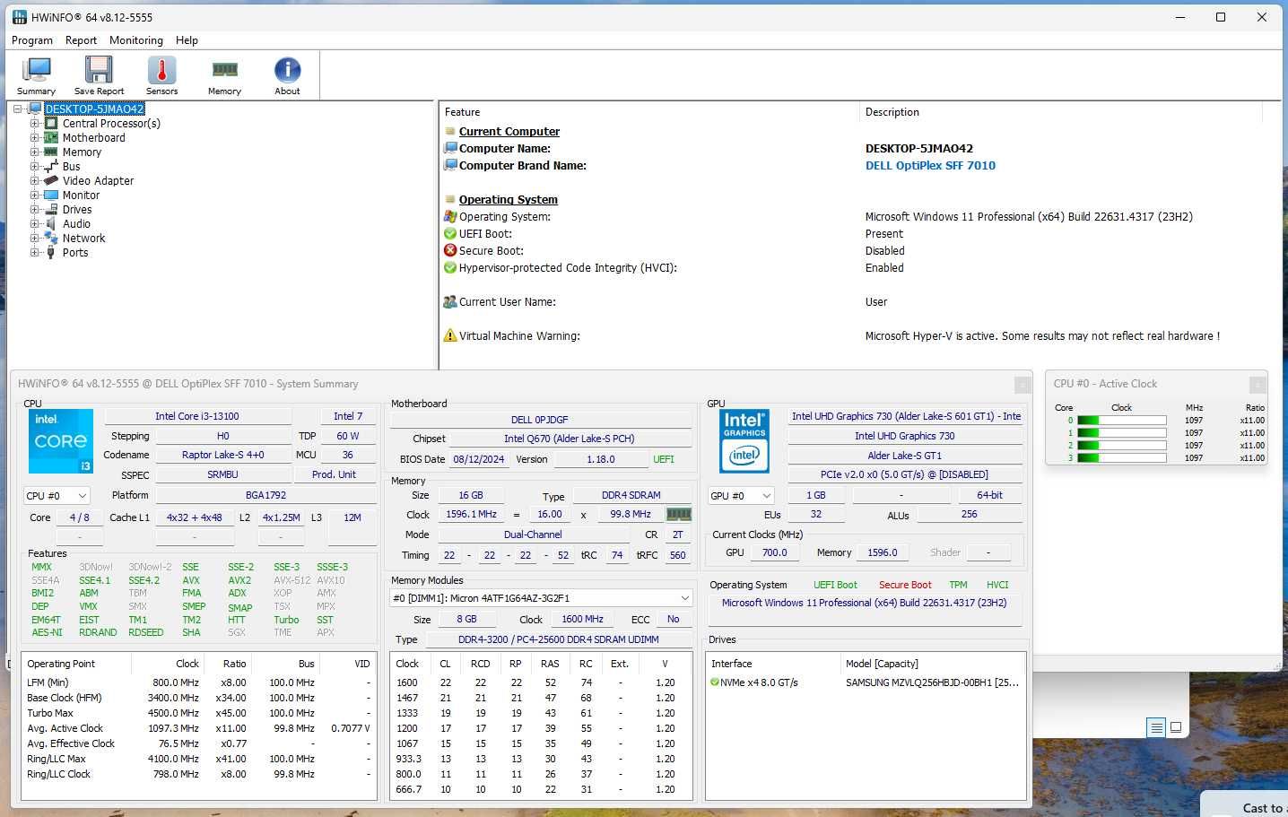The height and width of the screenshot is (817, 1288).
Task: Click the Central Processor(s) chip icon in tree
Action: point(51,124)
